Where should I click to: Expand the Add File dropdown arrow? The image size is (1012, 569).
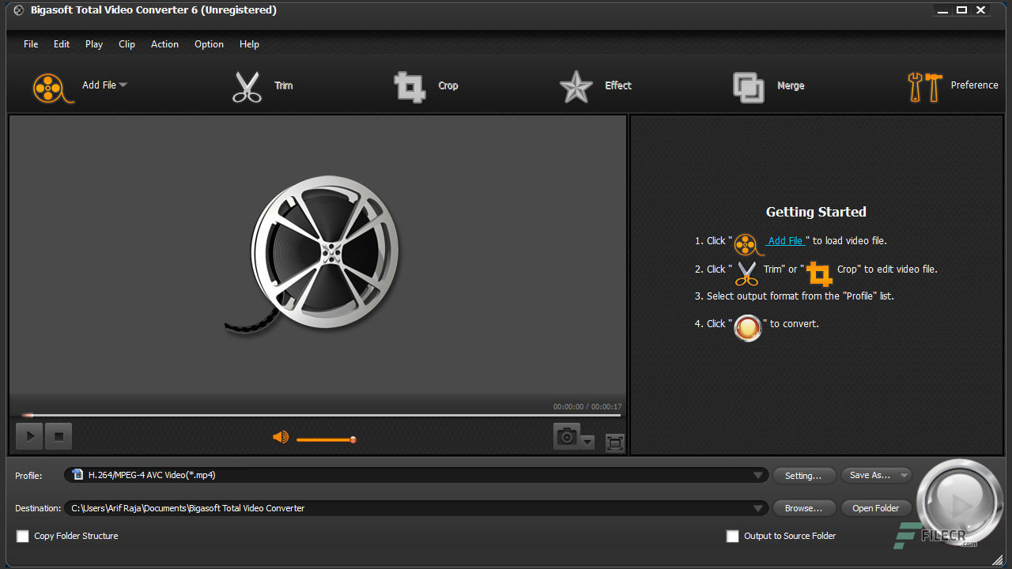coord(123,85)
